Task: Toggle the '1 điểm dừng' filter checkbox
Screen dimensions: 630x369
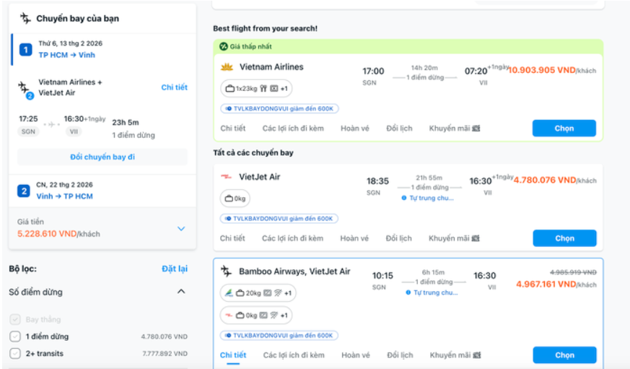Action: tap(15, 336)
